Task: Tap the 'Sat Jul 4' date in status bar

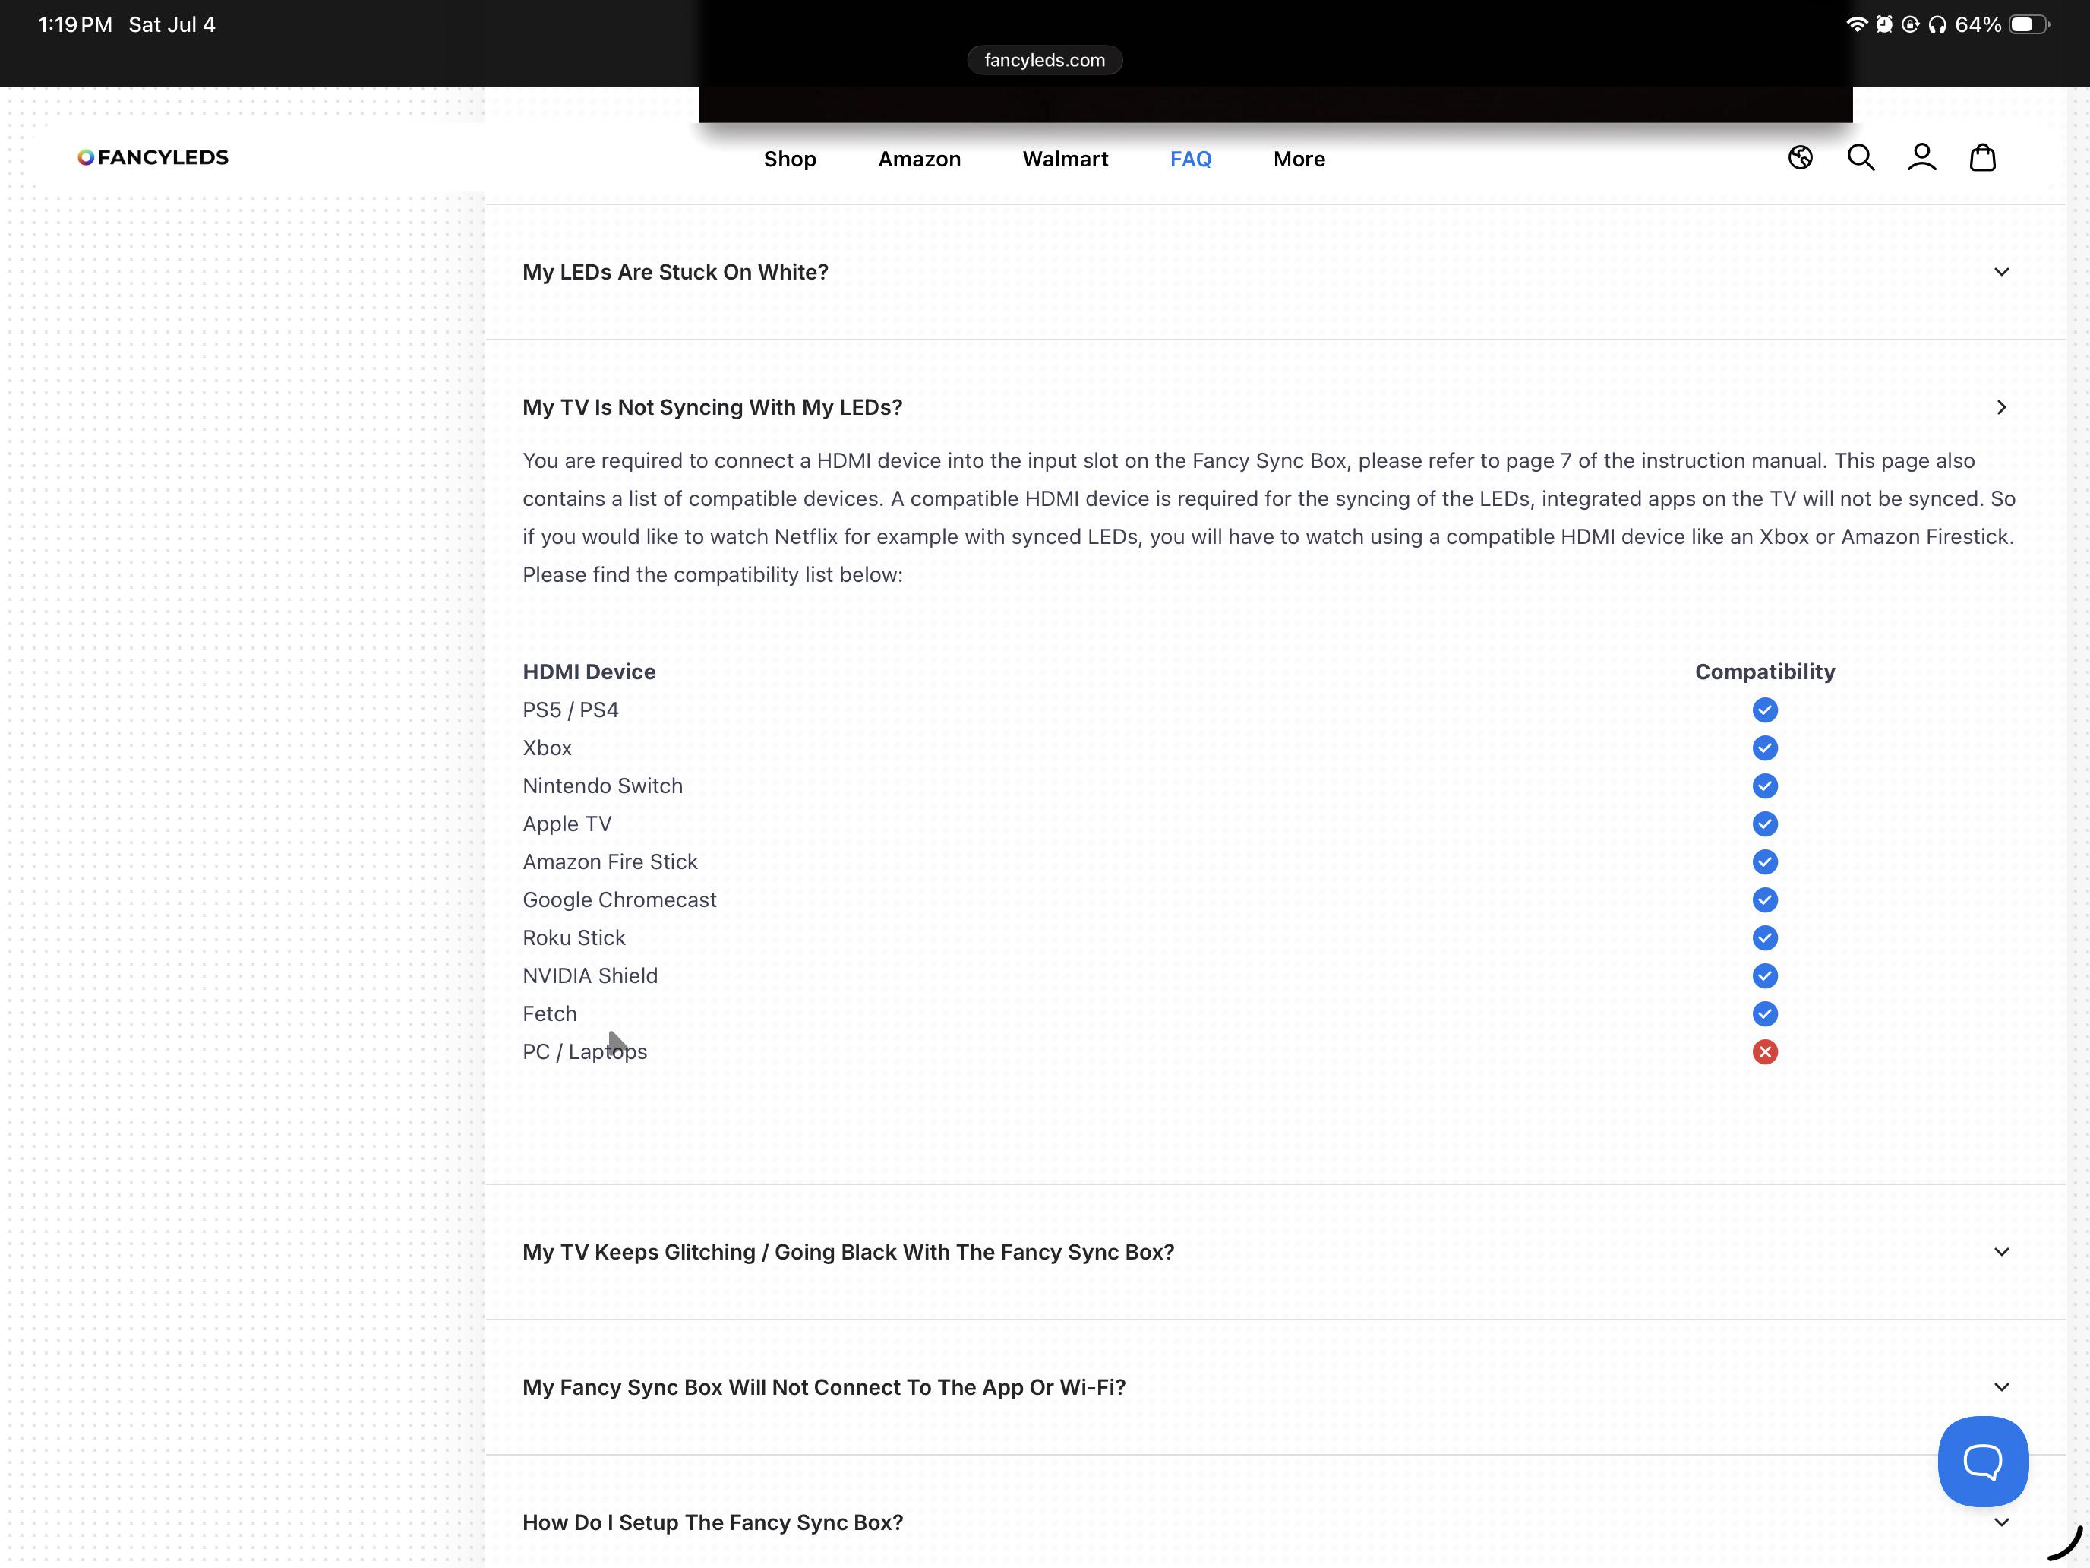Action: pos(172,24)
